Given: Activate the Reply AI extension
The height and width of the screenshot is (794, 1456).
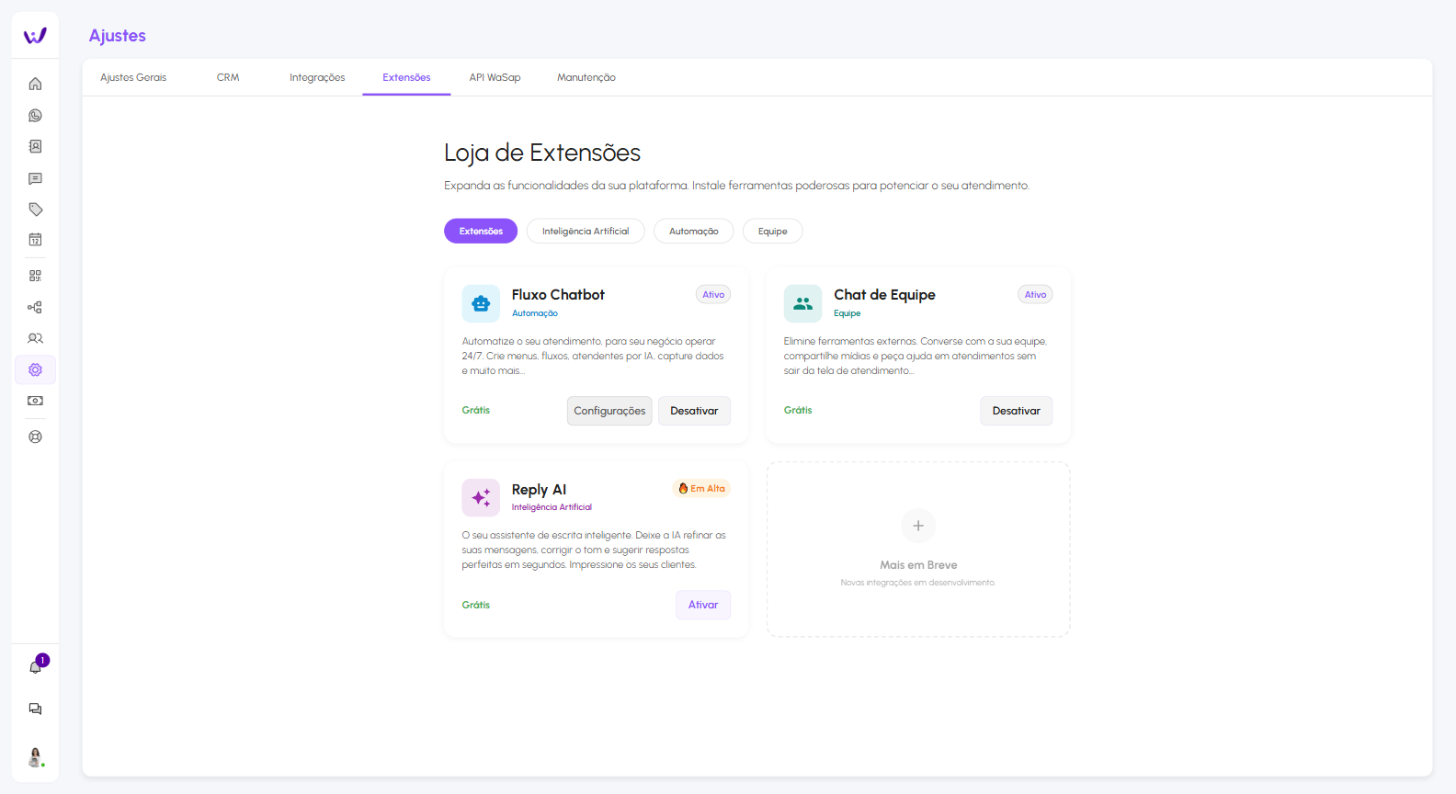Looking at the screenshot, I should tap(703, 605).
